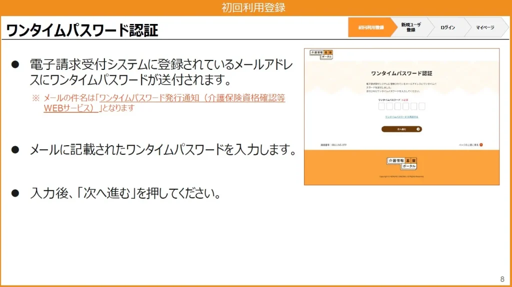Select the マイページ step in progress bar
Screen dimensions: 512x287
pyautogui.click(x=484, y=27)
